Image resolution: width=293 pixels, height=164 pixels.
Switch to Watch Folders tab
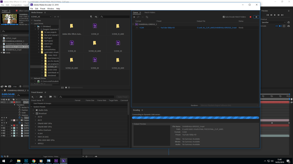point(150,12)
